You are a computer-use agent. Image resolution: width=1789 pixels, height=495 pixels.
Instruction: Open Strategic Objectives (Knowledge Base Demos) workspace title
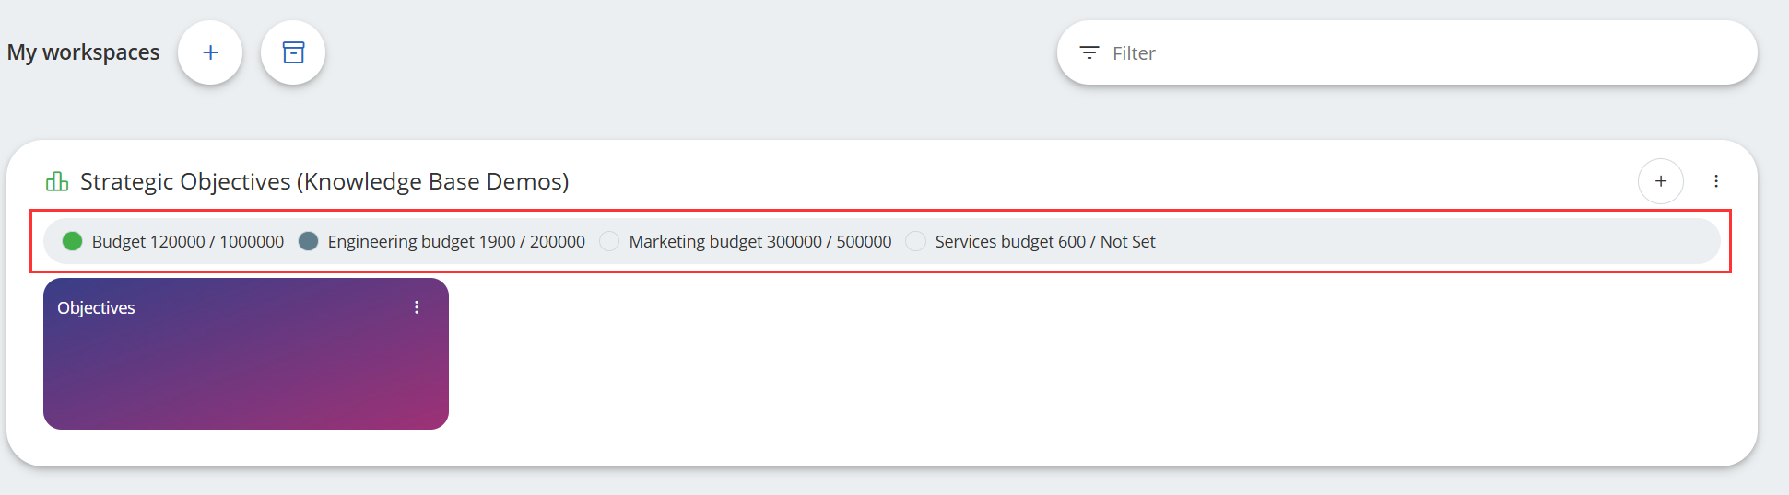(x=324, y=181)
